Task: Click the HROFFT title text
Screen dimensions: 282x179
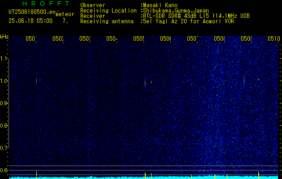Action: [x=46, y=4]
